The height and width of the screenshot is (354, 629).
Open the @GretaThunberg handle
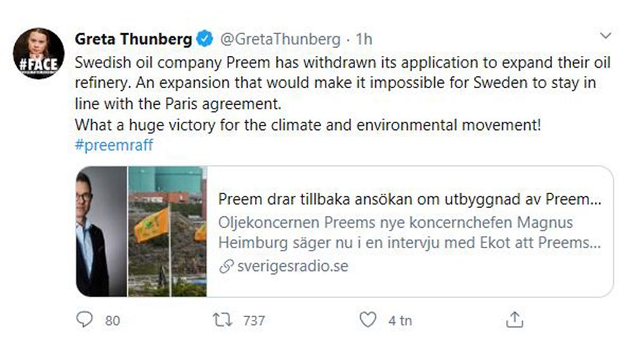[280, 39]
